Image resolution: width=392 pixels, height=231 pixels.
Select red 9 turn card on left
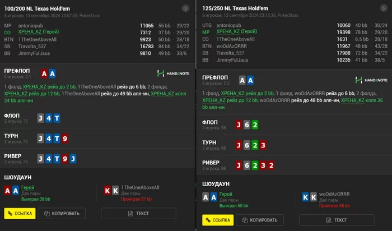[65, 138]
